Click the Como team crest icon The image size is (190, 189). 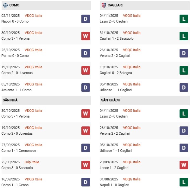(x=5, y=5)
